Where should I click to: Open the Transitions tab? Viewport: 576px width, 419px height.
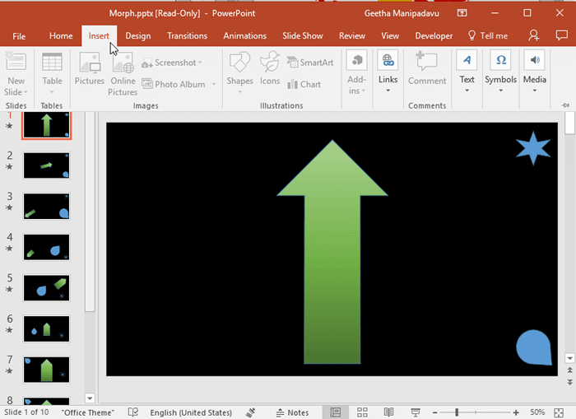pyautogui.click(x=187, y=35)
